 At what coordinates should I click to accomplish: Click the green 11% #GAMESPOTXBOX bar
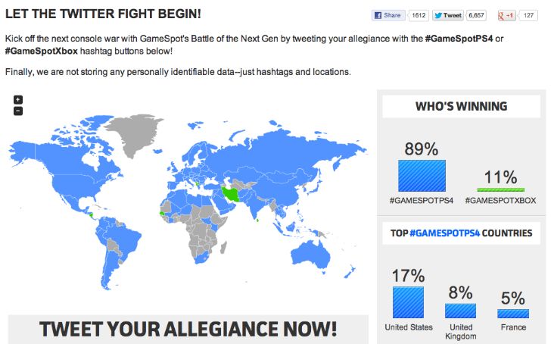click(x=501, y=189)
